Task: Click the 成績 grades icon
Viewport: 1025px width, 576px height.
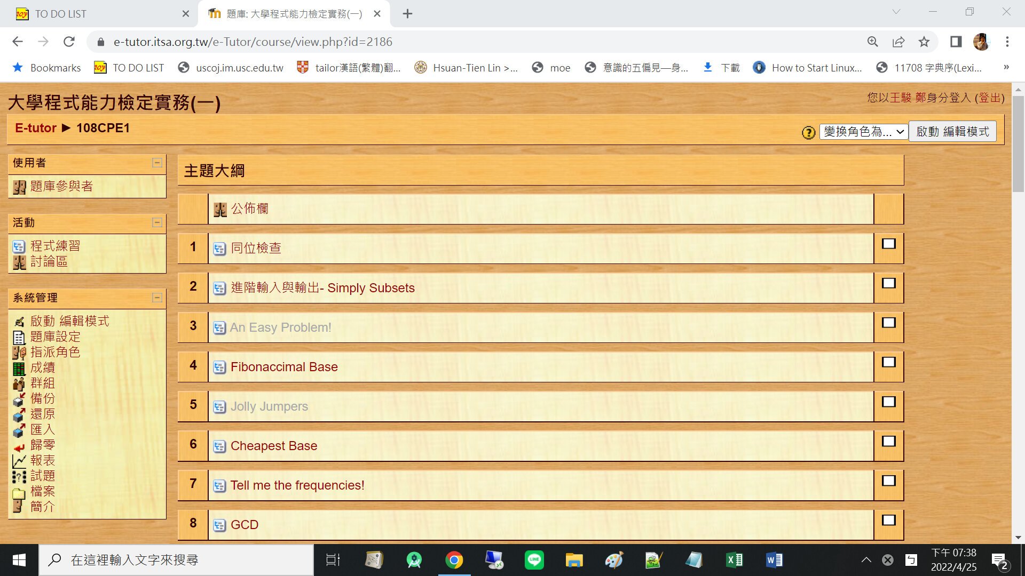Action: [x=19, y=369]
